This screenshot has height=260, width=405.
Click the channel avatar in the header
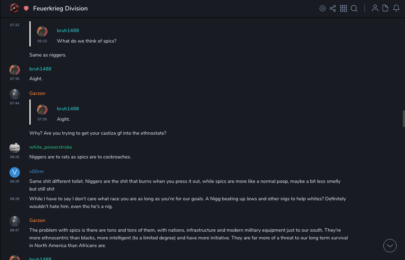click(14, 8)
